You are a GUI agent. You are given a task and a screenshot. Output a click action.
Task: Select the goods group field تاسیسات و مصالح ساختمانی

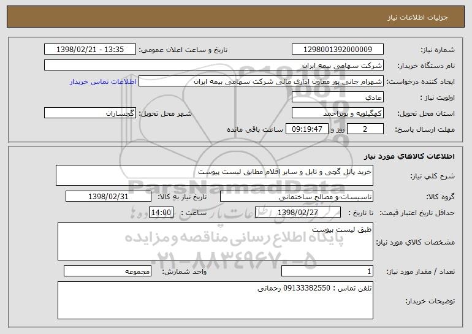pos(297,196)
